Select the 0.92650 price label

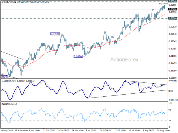(55, 34)
